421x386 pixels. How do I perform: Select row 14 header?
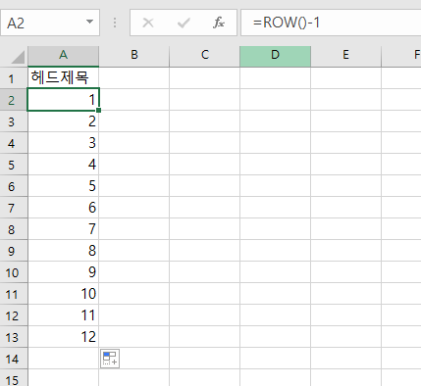coord(14,359)
